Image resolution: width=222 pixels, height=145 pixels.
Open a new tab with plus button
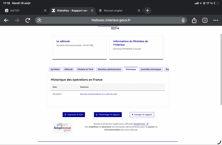pos(147,10)
